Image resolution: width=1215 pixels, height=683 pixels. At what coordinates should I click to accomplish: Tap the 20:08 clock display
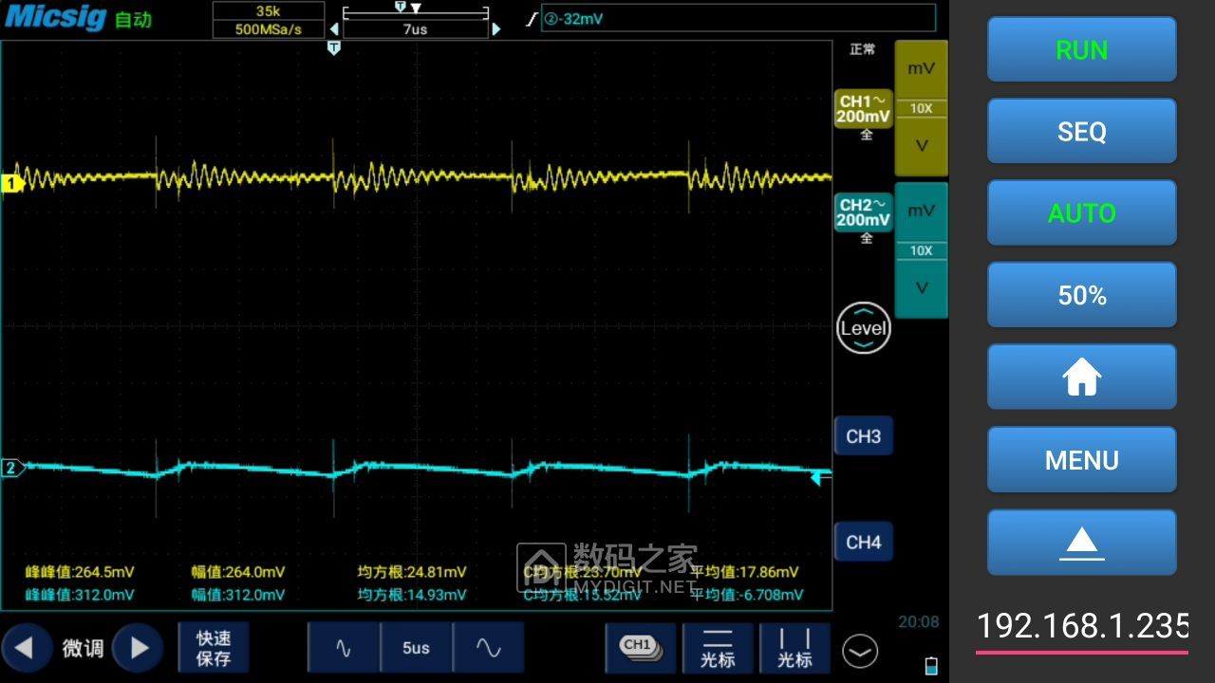coord(918,622)
